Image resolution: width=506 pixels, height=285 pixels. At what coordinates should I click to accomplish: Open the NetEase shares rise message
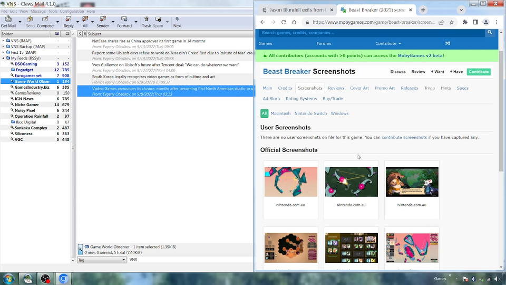165,44
